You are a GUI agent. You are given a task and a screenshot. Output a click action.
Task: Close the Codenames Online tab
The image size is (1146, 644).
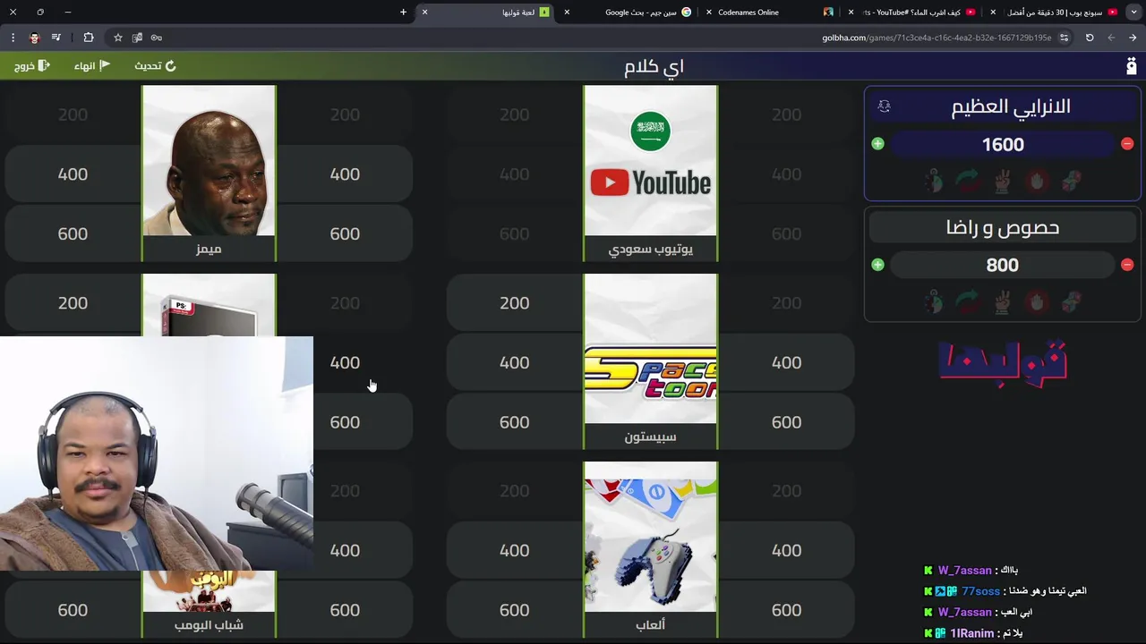[x=709, y=12]
